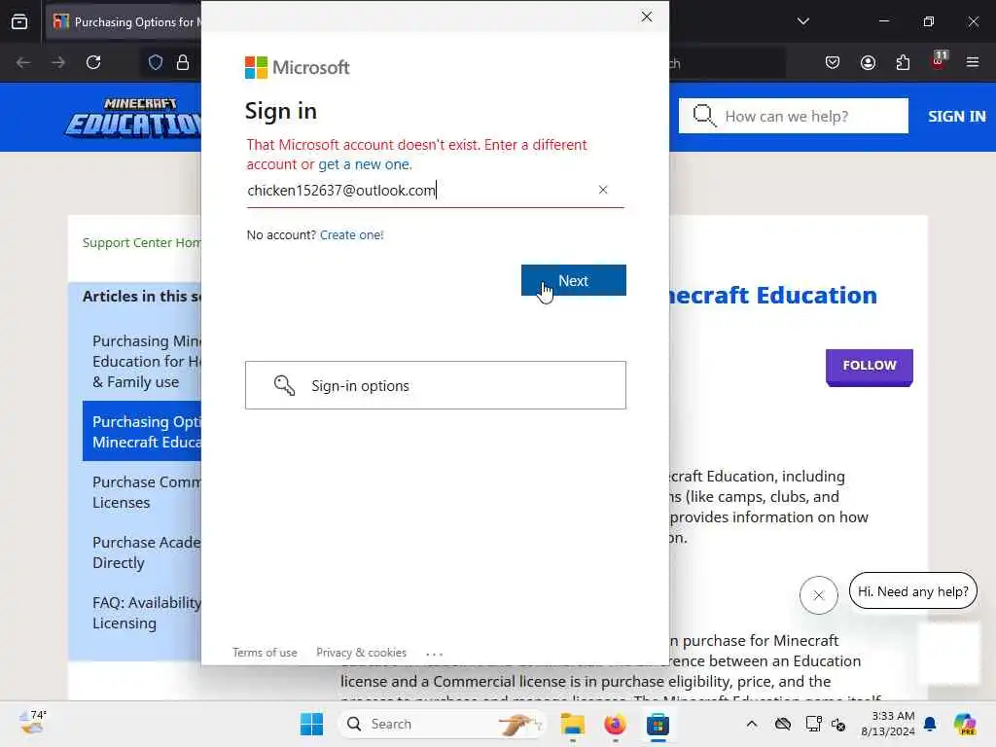Click the Next button in sign-in dialog
This screenshot has height=747, width=996.
coord(574,280)
